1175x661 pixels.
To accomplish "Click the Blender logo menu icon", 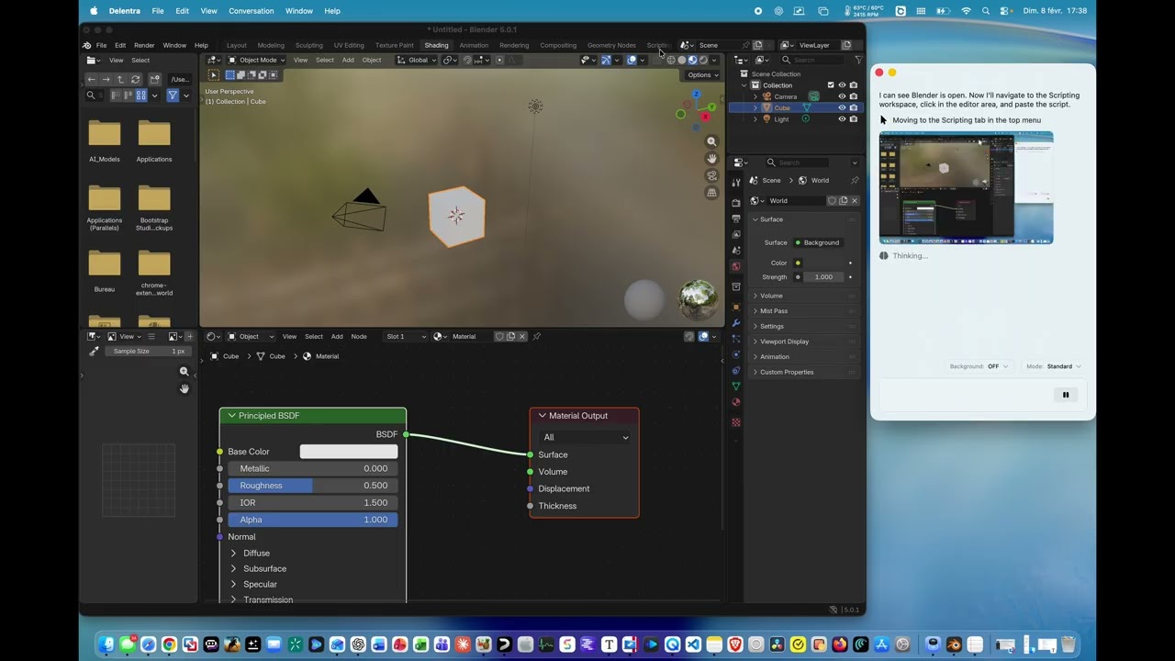I will [87, 45].
